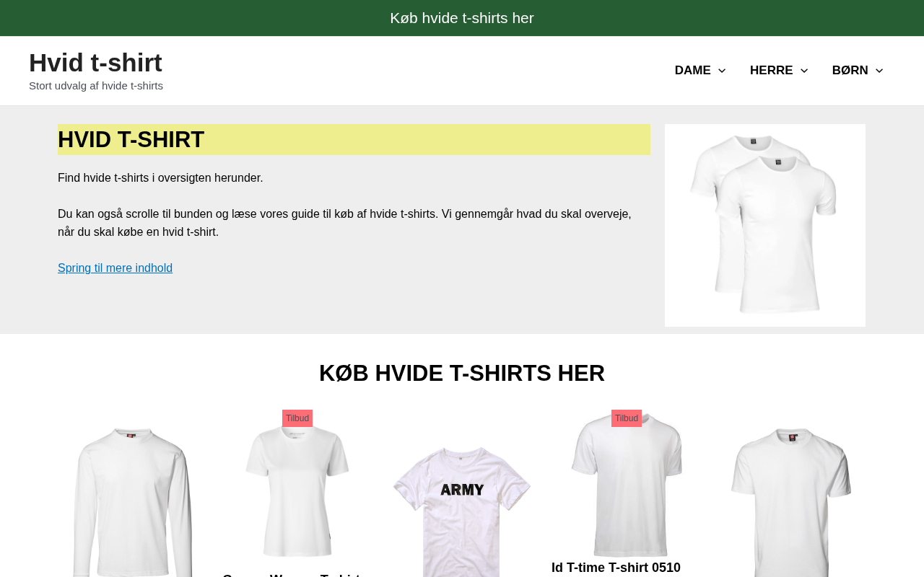This screenshot has height=577, width=924.
Task: Click the Stort udvalg af hvide t-shirts tagline
Action: point(96,86)
